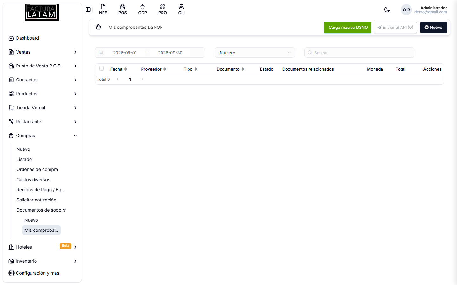Go to next page arrow in pagination

tap(142, 79)
